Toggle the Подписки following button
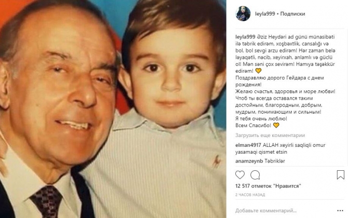Viewport: 348px width, 218px height. pyautogui.click(x=292, y=13)
